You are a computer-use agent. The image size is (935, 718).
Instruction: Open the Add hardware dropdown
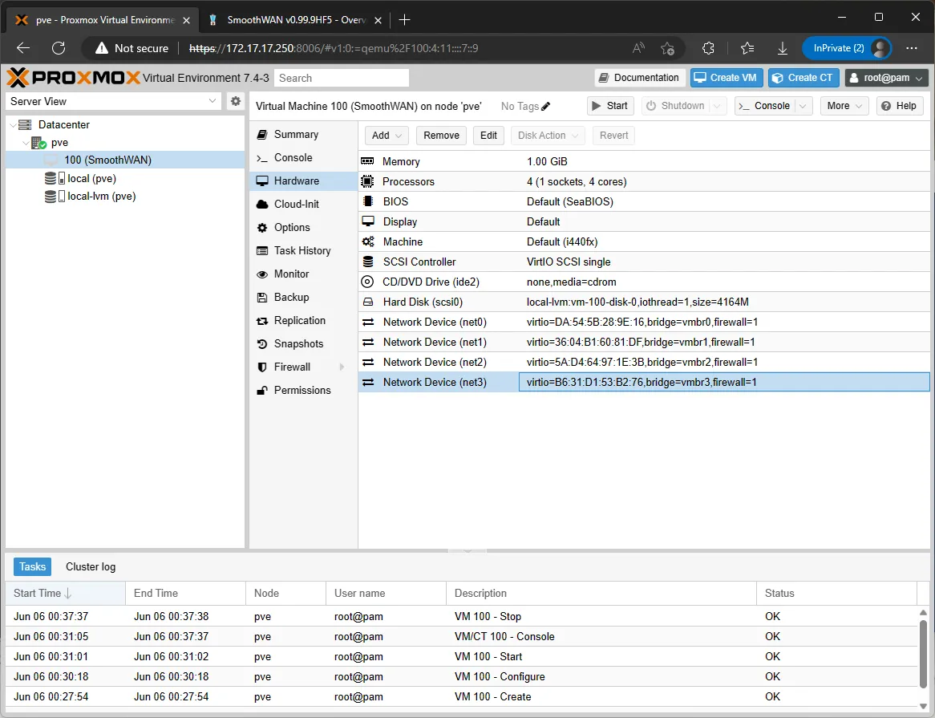coord(387,136)
